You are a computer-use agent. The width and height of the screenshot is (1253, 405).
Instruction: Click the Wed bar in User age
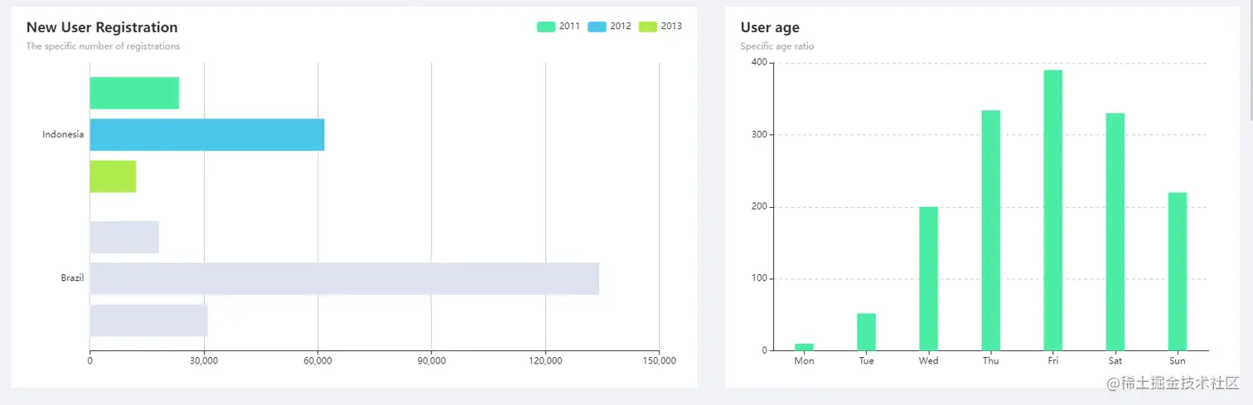pos(928,278)
